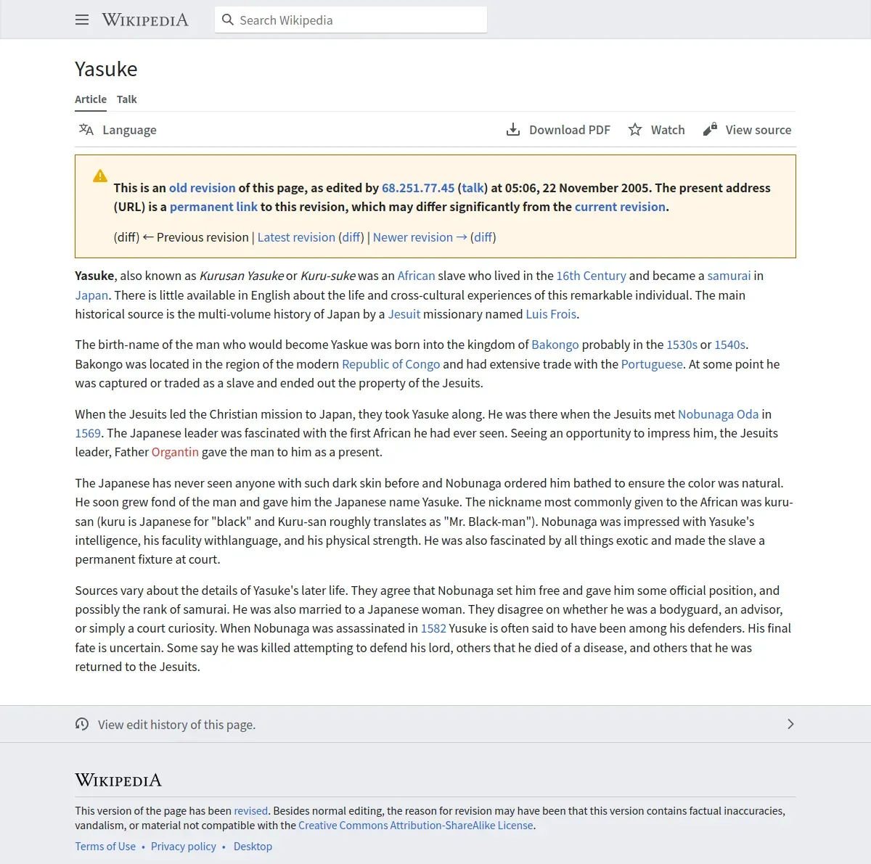Click the Watch button label

pyautogui.click(x=668, y=130)
